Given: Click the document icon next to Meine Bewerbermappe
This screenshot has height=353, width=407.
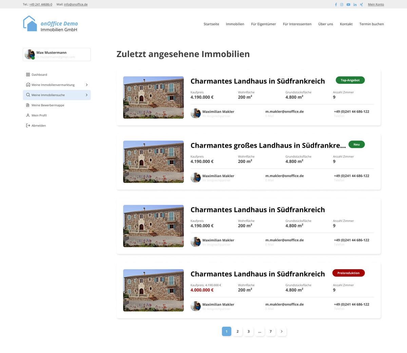Looking at the screenshot, I should pos(28,105).
